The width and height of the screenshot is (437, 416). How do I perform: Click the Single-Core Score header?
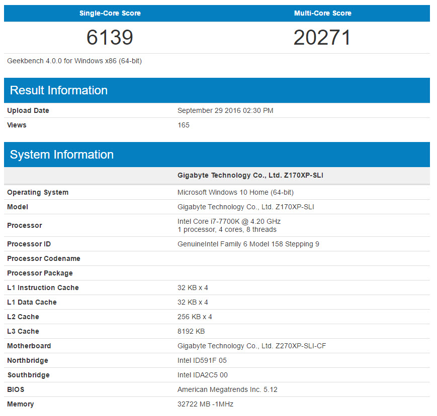click(110, 13)
